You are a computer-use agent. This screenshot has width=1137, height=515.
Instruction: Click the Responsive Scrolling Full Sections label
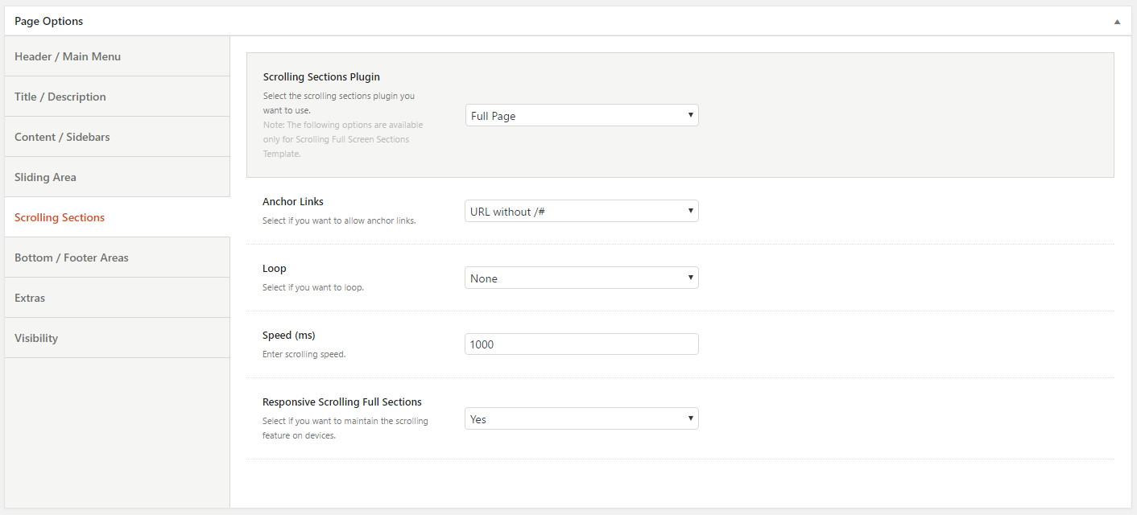[x=342, y=402]
